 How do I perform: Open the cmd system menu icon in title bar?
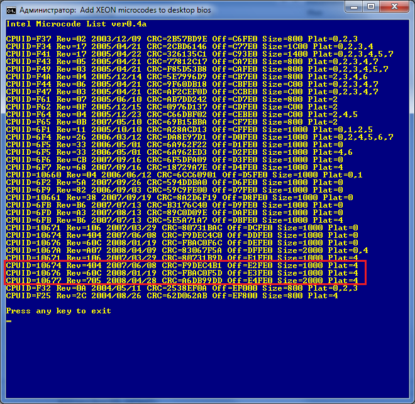pyautogui.click(x=11, y=10)
